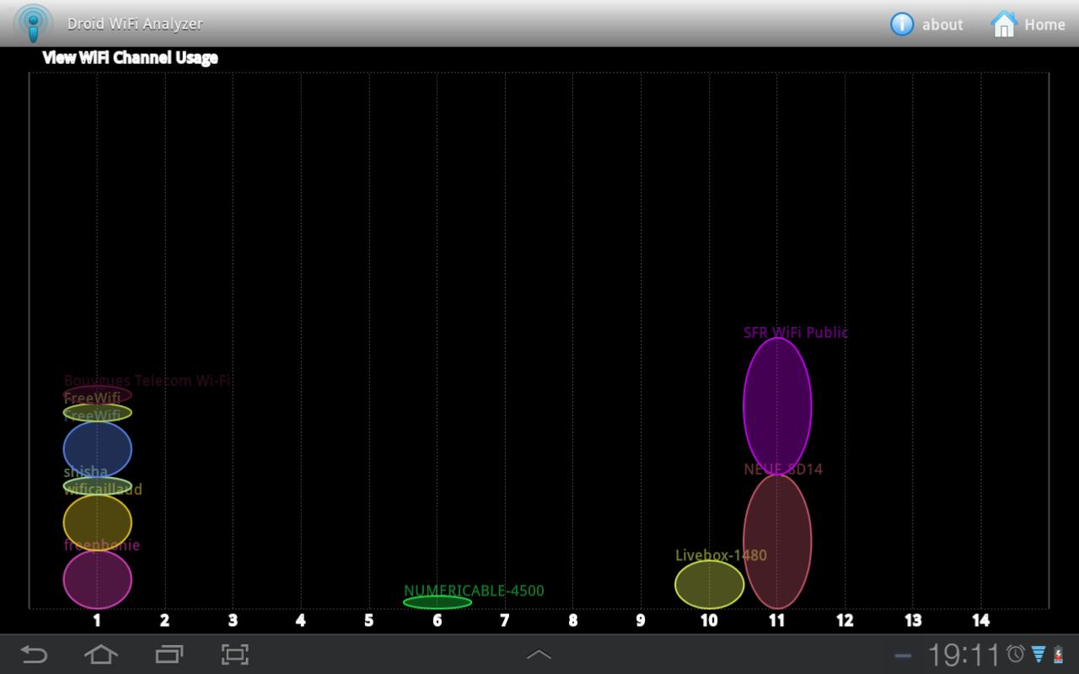Image resolution: width=1079 pixels, height=674 pixels.
Task: Click channel 9 axis label
Action: (641, 621)
